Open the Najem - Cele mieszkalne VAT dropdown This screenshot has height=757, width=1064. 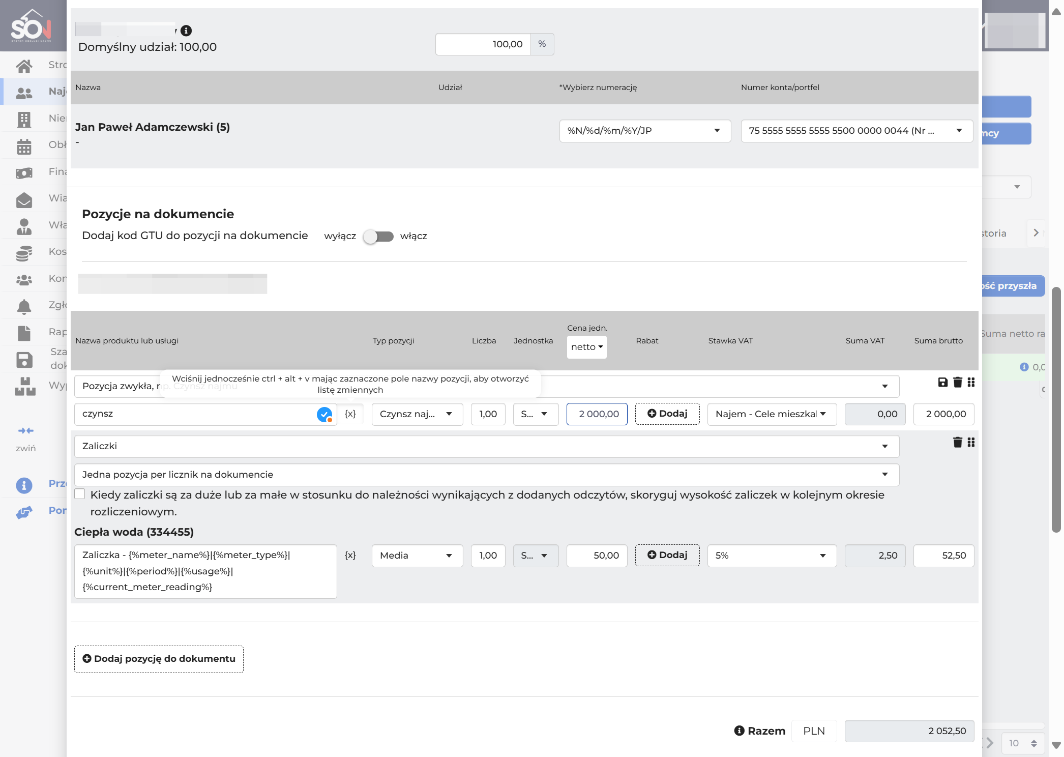tap(772, 414)
